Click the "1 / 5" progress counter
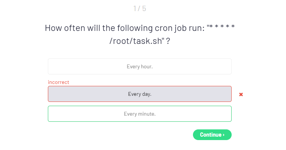The image size is (286, 150). click(140, 8)
